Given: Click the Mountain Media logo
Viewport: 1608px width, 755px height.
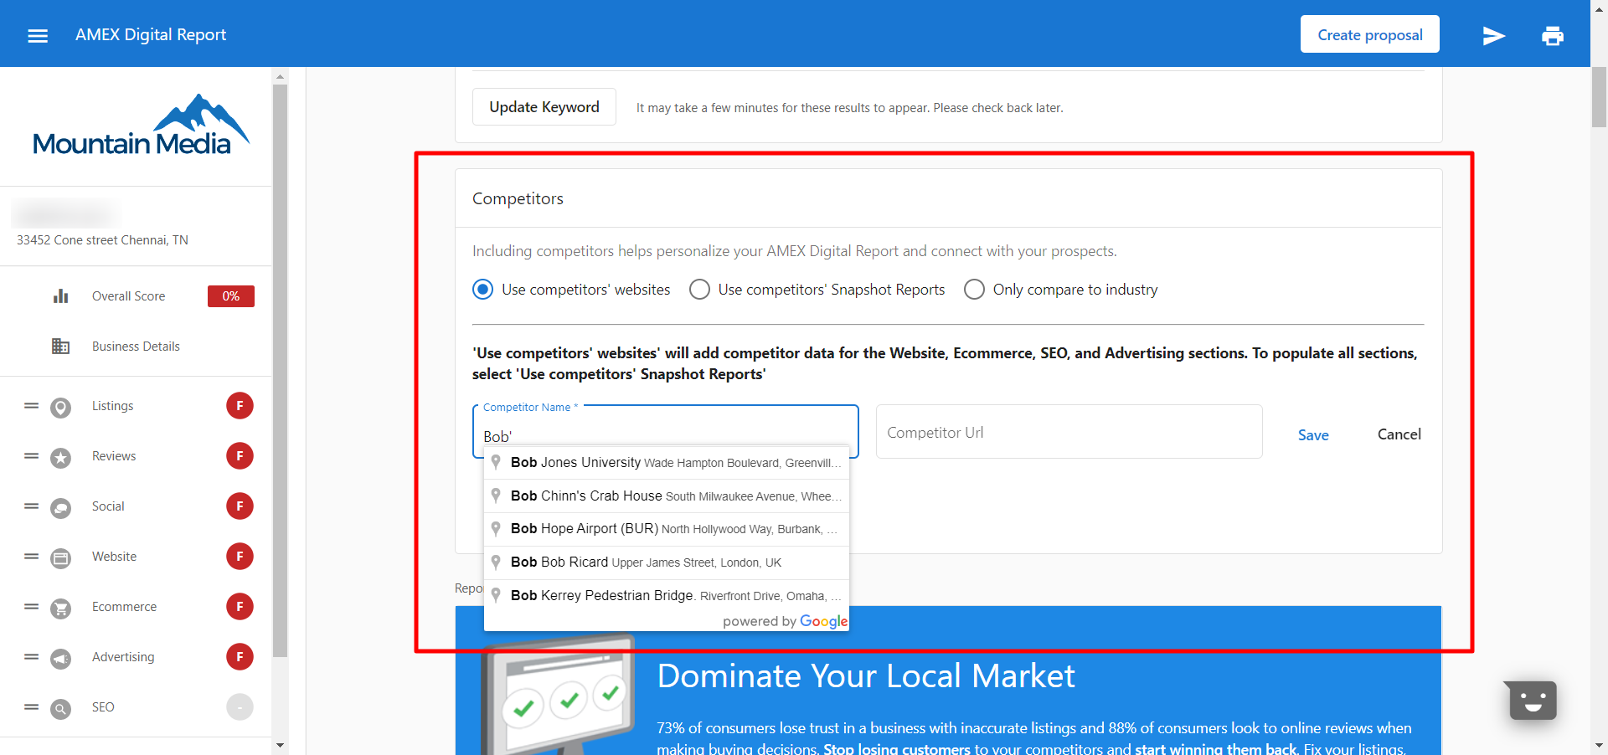Looking at the screenshot, I should (141, 125).
